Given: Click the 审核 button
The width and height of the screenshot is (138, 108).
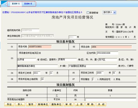Looking at the screenshot, I should 69,104.
